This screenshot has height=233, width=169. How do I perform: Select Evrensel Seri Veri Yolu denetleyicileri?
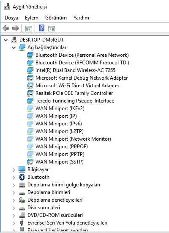tap(67, 222)
